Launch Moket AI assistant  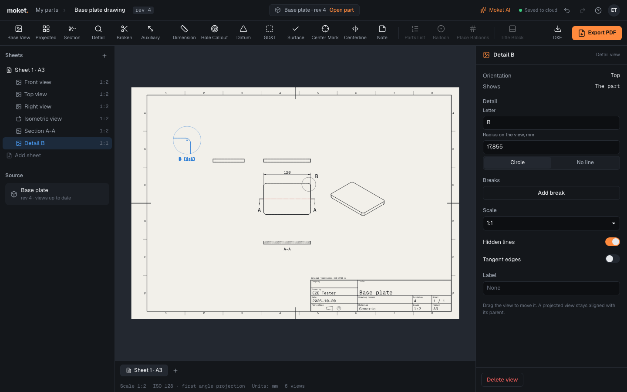[495, 10]
